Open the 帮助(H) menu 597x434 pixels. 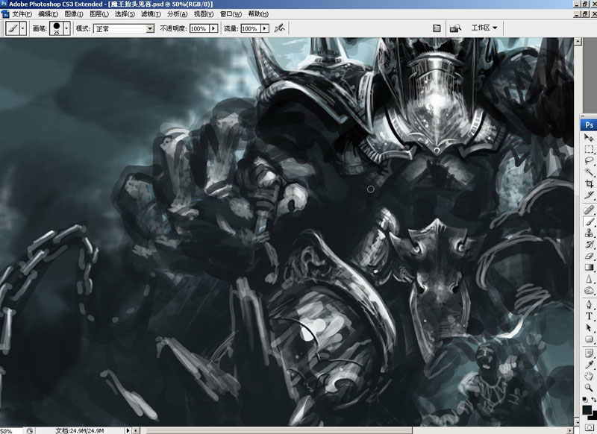coord(258,14)
